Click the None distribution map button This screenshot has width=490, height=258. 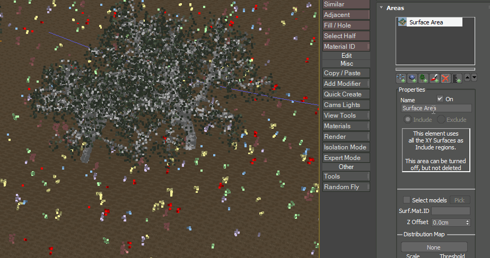(x=434, y=247)
